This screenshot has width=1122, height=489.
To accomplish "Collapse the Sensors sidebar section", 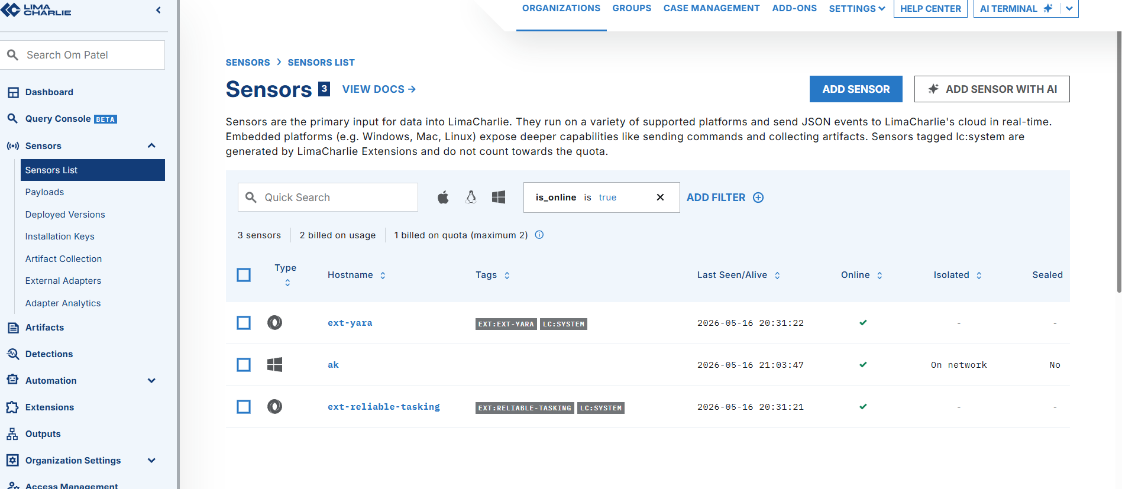I will 151,146.
